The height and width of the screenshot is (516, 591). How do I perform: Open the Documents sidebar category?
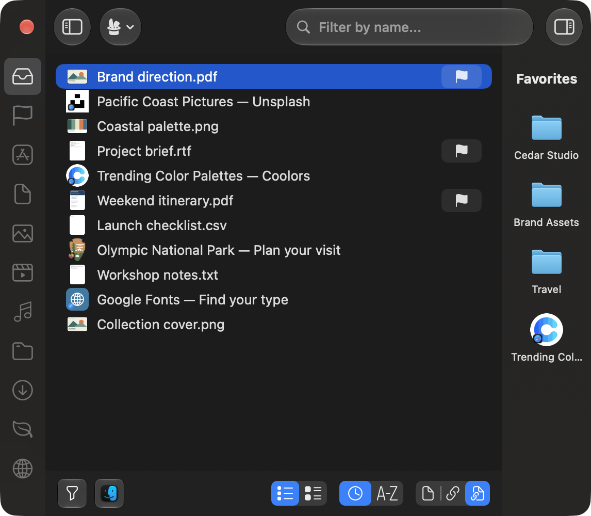[23, 194]
